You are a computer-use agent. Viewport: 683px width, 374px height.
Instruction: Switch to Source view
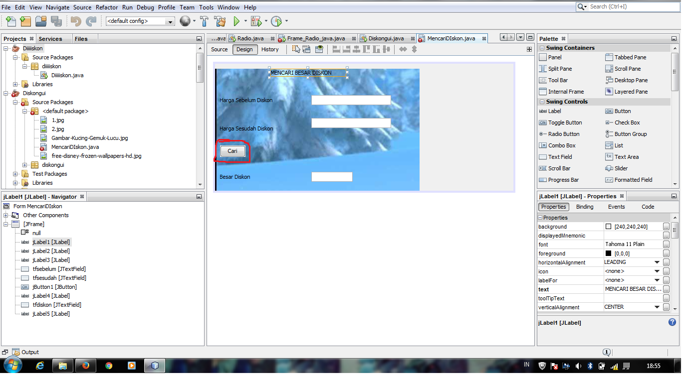click(219, 49)
